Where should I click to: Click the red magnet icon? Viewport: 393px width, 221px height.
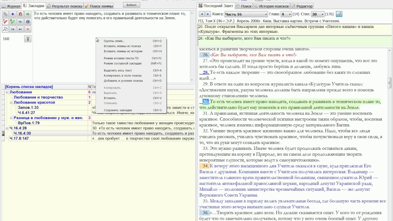point(20,14)
